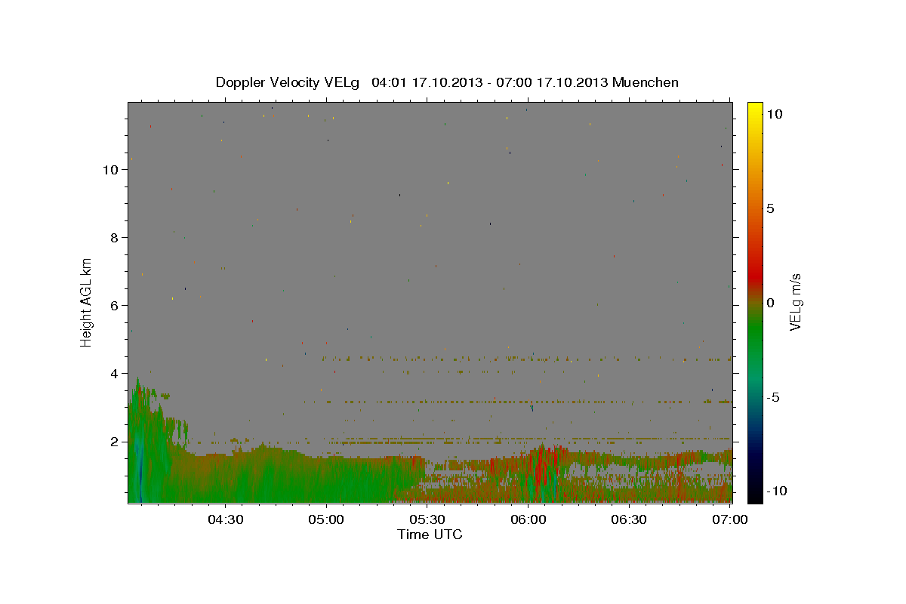
Task: Click the 'Muenchen' location label in title
Action: [x=646, y=82]
